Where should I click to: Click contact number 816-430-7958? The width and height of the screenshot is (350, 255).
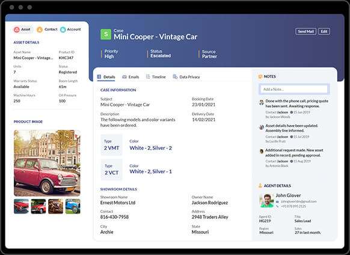point(114,217)
